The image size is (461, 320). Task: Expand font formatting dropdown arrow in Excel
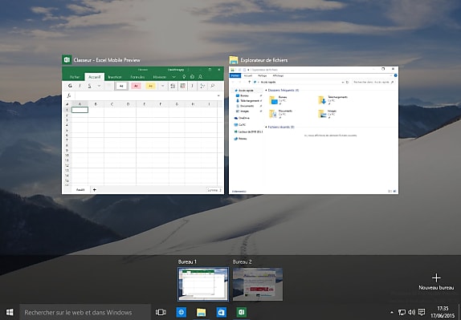(100, 86)
